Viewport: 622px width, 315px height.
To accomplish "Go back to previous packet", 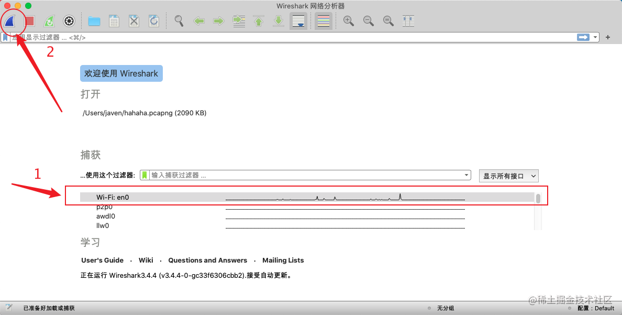I will pos(199,20).
